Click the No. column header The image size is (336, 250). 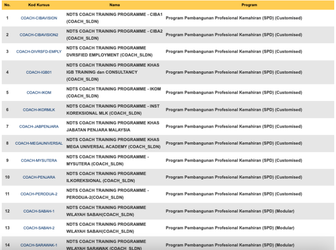(x=7, y=5)
